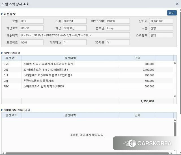The height and width of the screenshot is (155, 181).
Task: Sort by 단가 column in OPTION table
Action: pos(137,58)
